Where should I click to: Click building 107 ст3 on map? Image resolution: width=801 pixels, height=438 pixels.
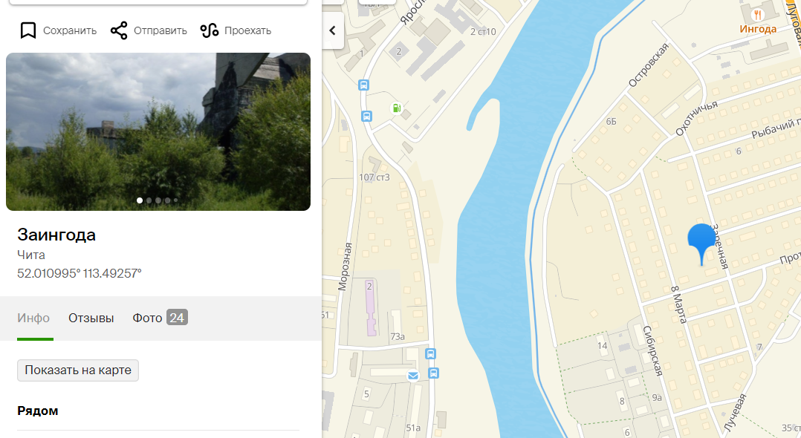click(374, 177)
